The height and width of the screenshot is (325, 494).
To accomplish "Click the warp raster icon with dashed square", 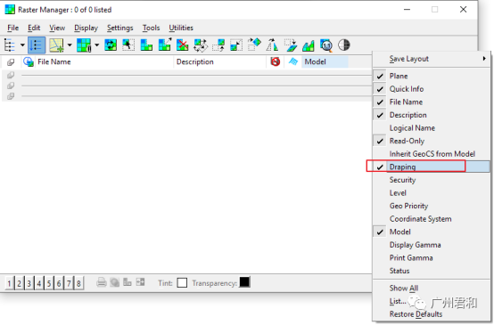I will click(291, 45).
